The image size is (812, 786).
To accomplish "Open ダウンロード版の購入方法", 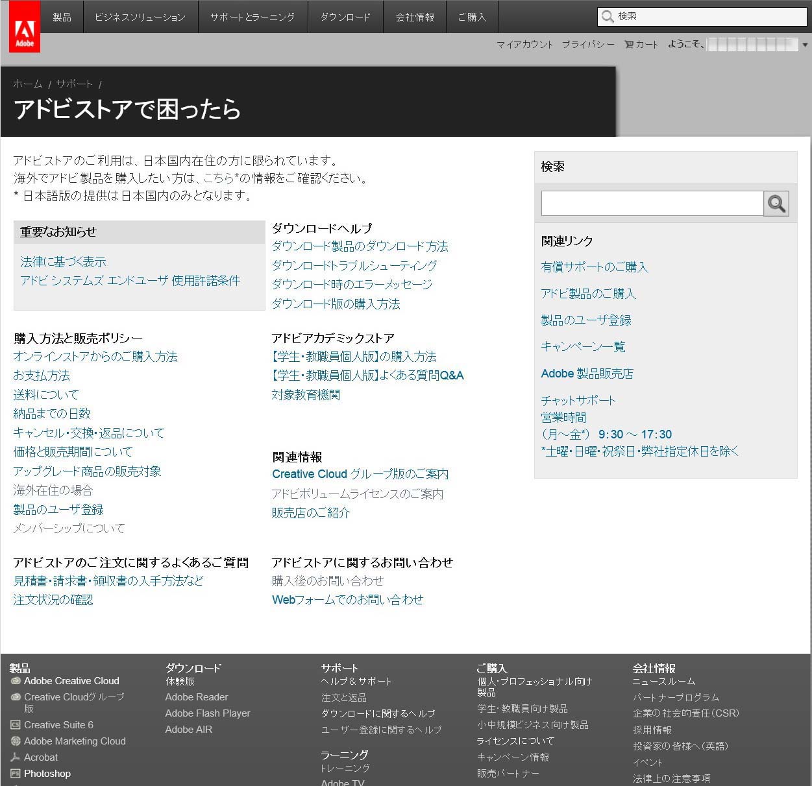I will click(336, 304).
